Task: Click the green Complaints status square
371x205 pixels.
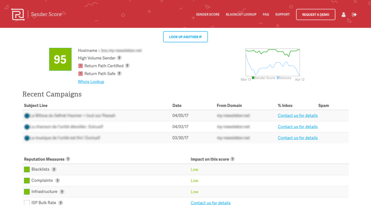Action: click(x=27, y=181)
